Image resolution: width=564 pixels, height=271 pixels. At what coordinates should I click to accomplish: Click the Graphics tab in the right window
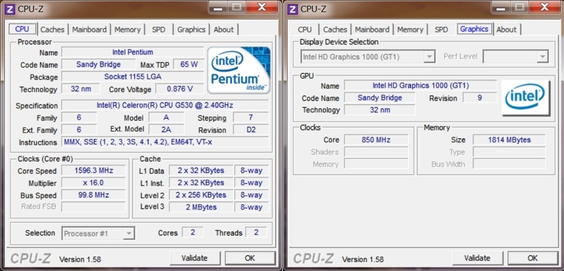pos(474,29)
